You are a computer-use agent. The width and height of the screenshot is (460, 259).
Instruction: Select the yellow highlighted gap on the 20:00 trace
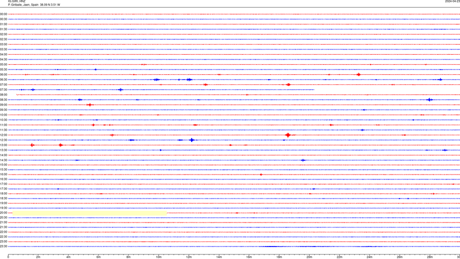(90, 213)
